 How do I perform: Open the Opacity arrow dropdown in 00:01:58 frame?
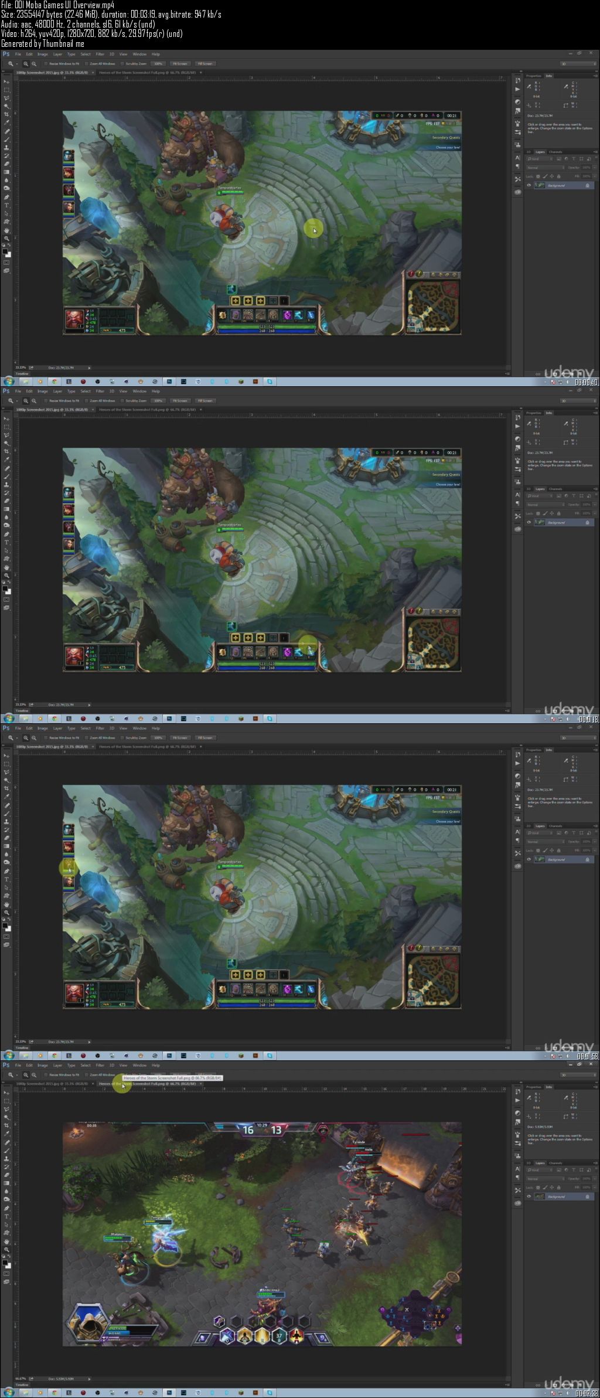click(595, 842)
